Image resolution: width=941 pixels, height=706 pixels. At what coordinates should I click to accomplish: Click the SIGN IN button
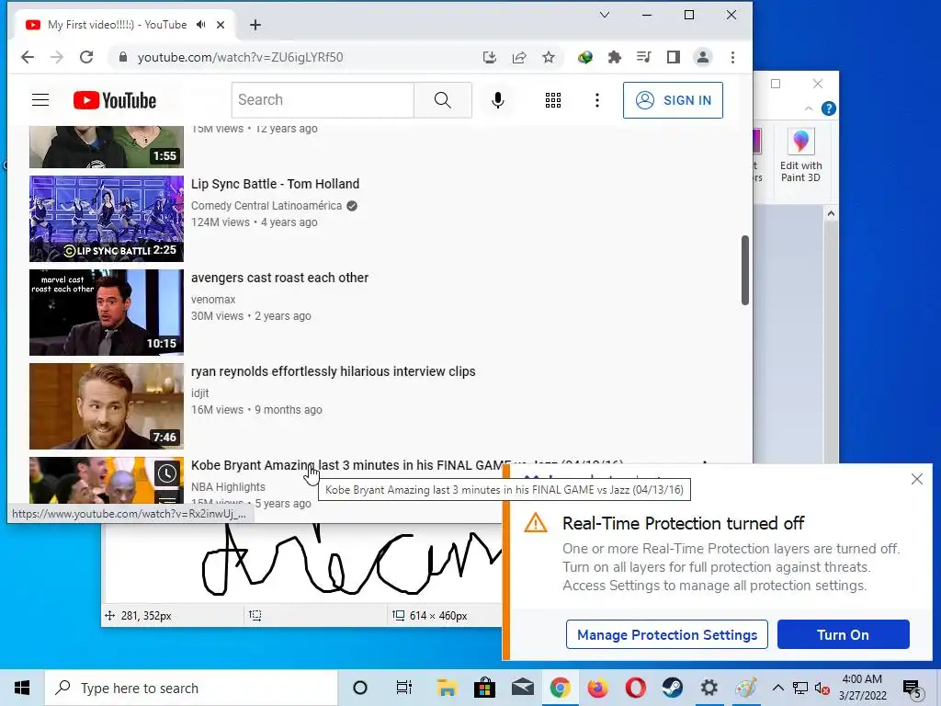[x=673, y=100]
